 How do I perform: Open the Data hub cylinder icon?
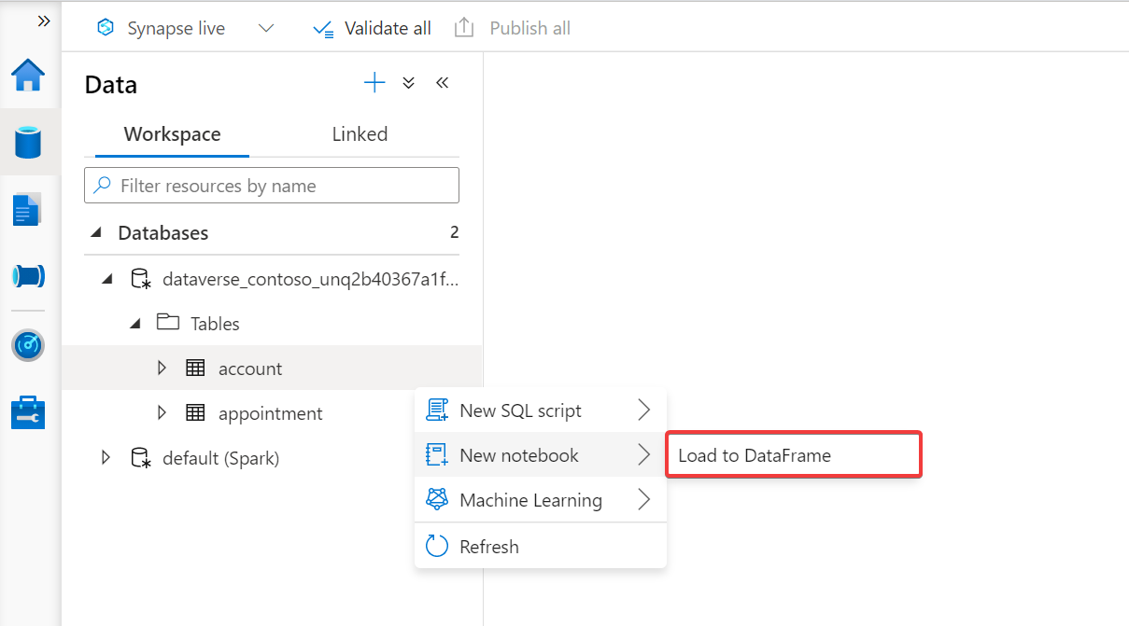pyautogui.click(x=28, y=143)
